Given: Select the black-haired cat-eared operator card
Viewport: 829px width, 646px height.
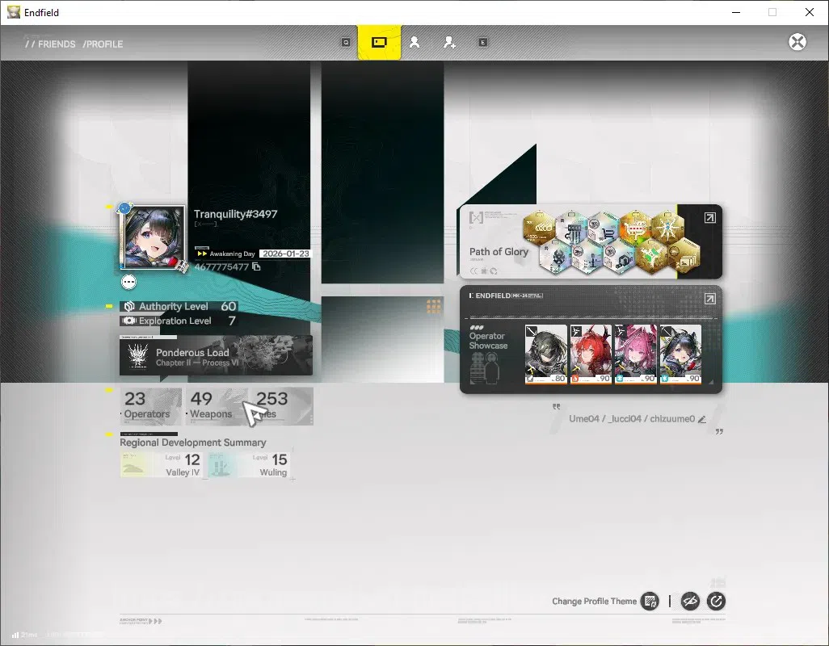Looking at the screenshot, I should click(680, 354).
